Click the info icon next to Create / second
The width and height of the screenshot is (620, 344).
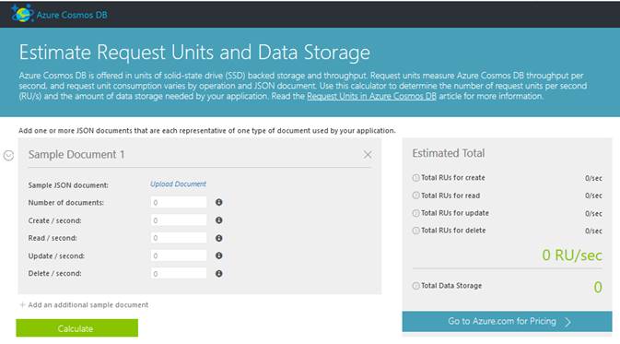[x=218, y=220]
